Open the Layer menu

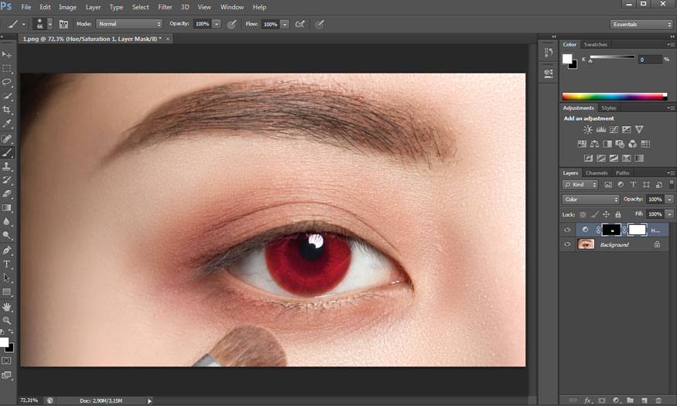tap(93, 7)
